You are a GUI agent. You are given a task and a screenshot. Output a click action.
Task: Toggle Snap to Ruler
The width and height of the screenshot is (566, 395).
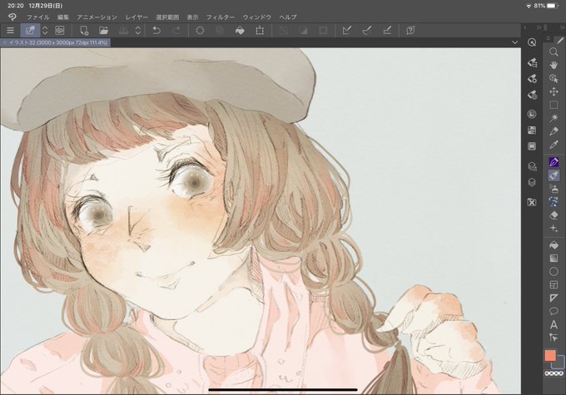347,31
